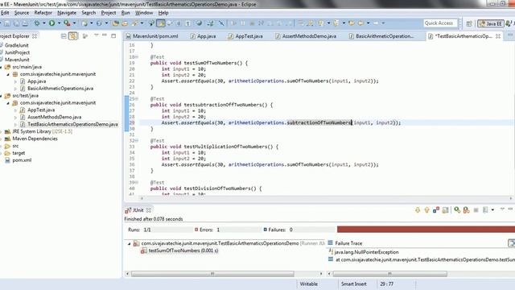515x290 pixels.
Task: Open the External Tools dropdown arrow
Action: tap(74, 23)
